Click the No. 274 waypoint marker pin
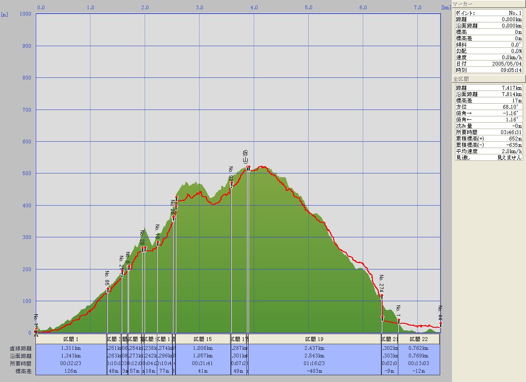 382,296
